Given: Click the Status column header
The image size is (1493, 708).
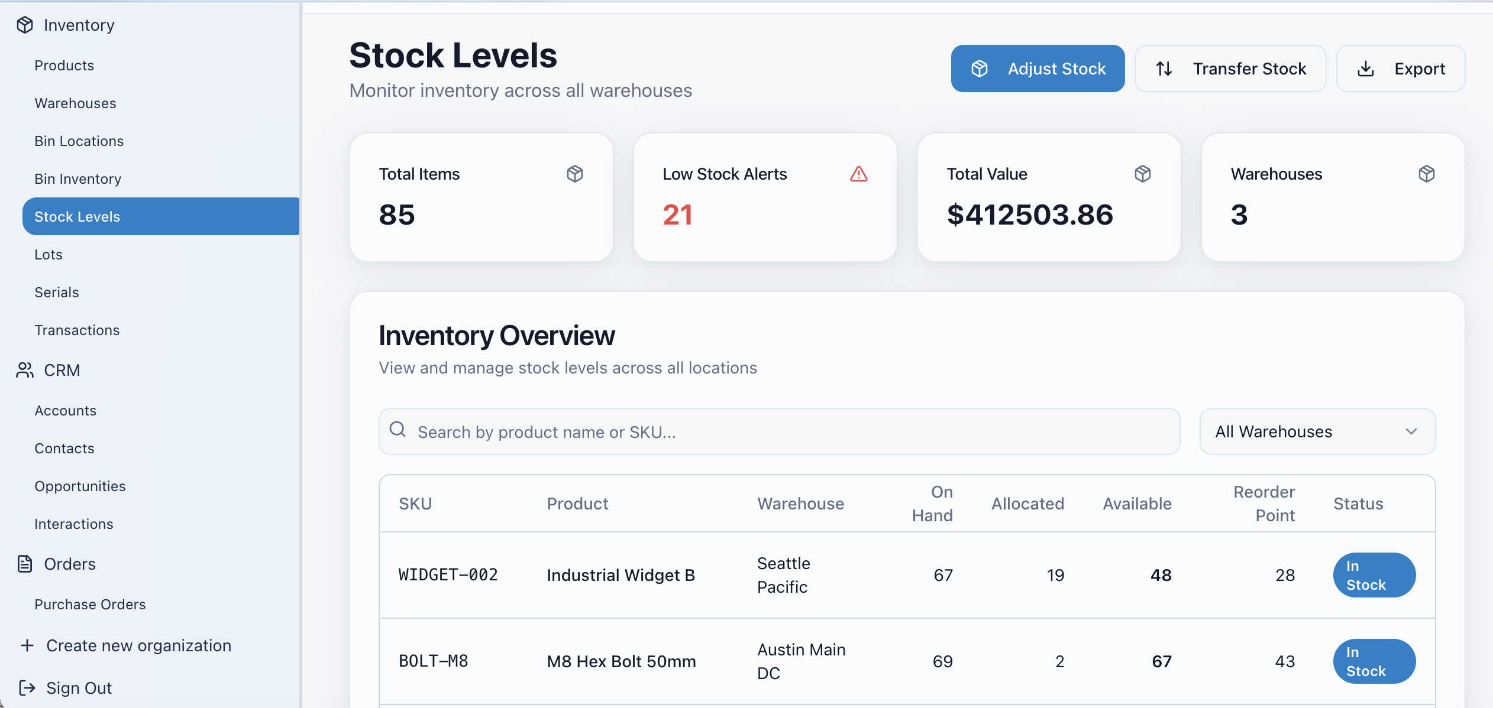Looking at the screenshot, I should coord(1358,504).
